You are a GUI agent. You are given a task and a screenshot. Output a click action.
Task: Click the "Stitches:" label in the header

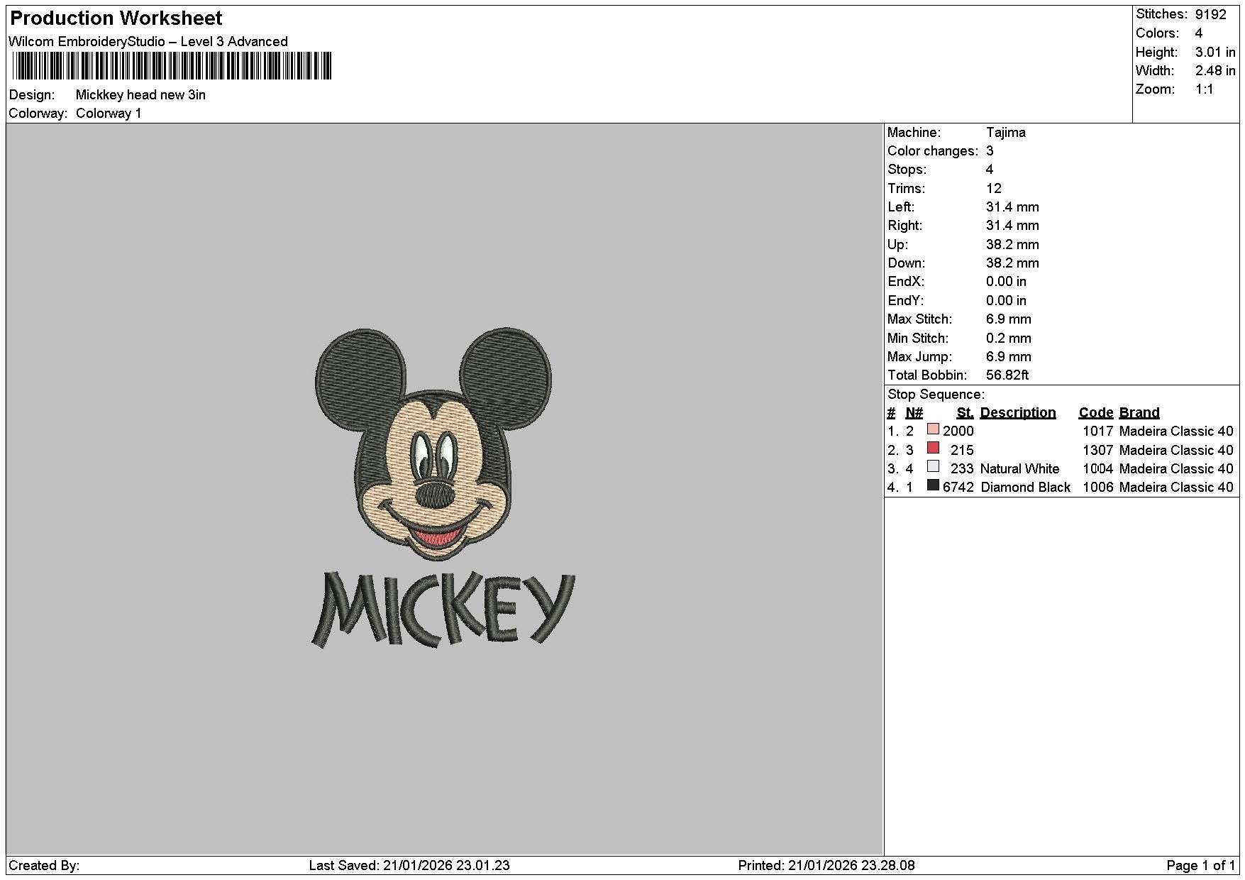point(1161,14)
